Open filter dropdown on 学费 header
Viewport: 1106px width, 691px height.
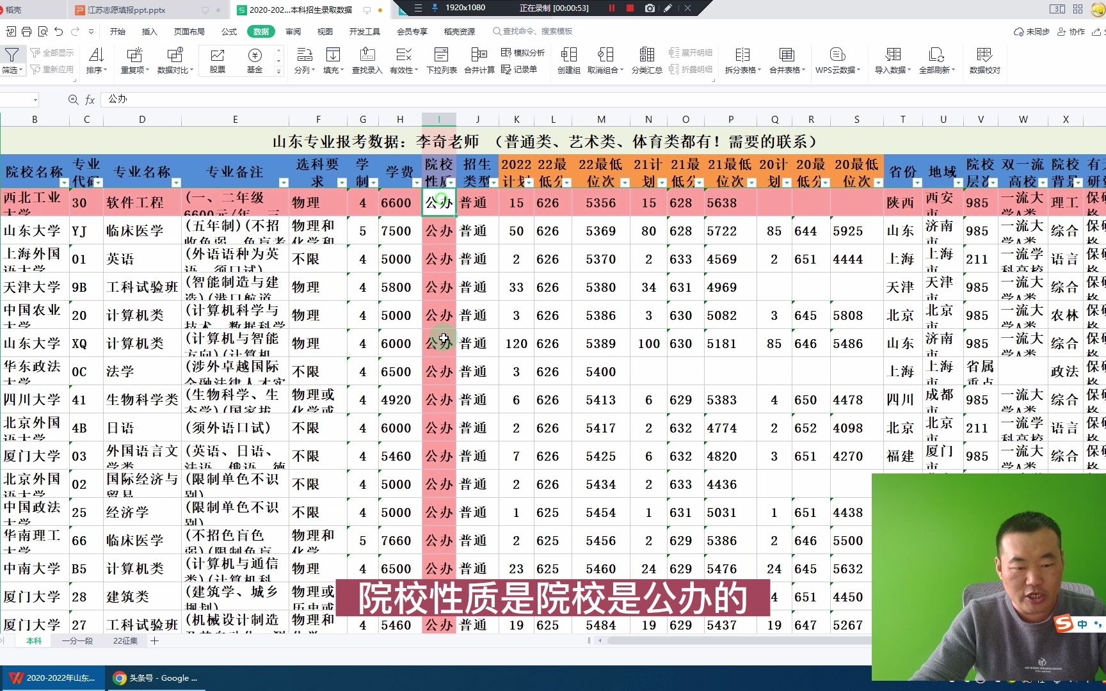tap(417, 183)
